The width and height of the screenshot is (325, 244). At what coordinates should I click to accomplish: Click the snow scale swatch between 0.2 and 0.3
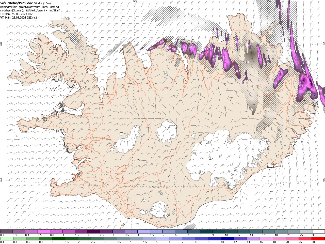(x=7, y=231)
